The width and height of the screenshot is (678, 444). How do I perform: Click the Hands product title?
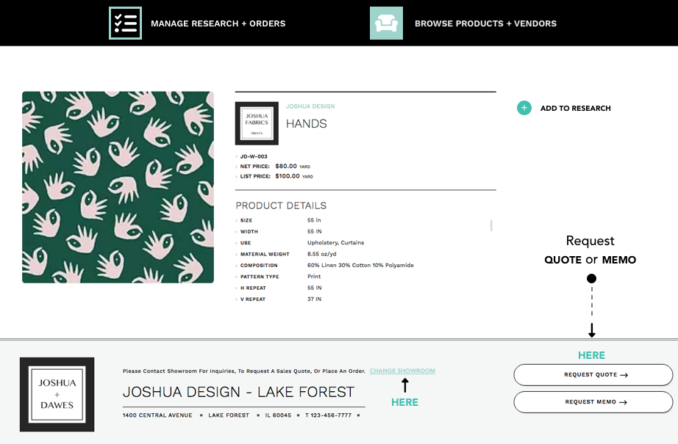point(306,124)
